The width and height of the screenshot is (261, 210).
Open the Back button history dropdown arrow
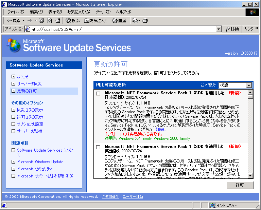click(23, 21)
